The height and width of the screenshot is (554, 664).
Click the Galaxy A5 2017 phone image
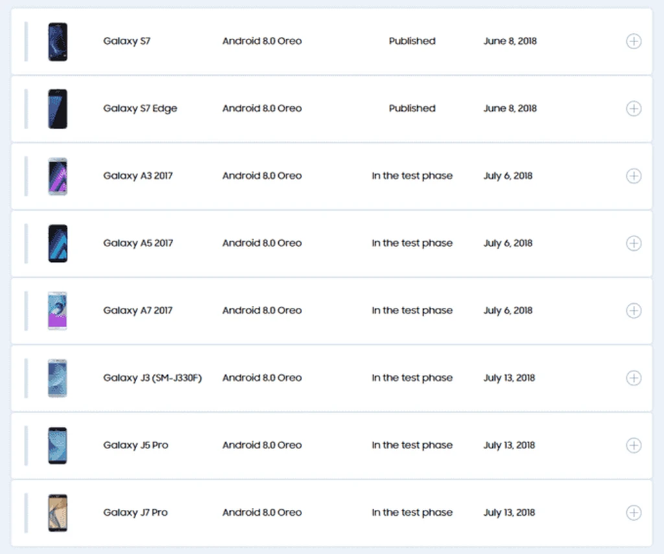tap(58, 244)
